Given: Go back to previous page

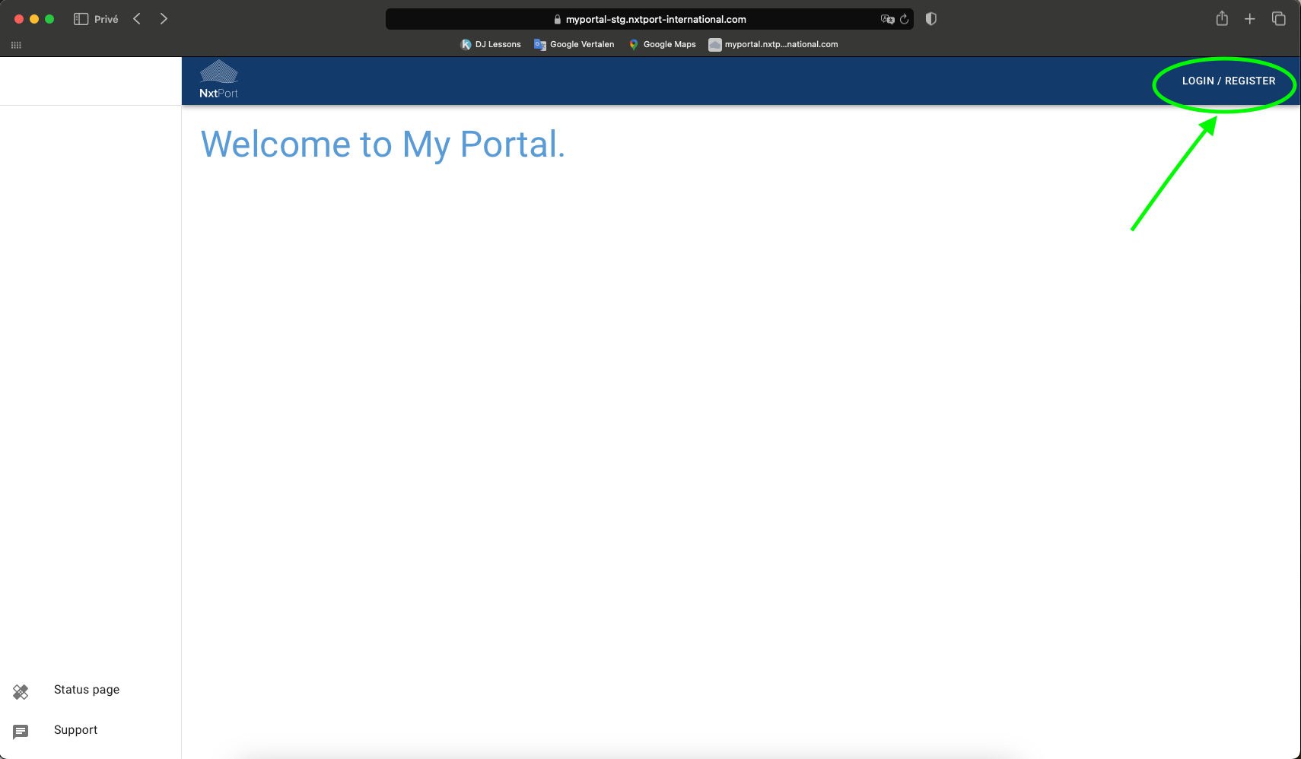Looking at the screenshot, I should click(x=137, y=19).
